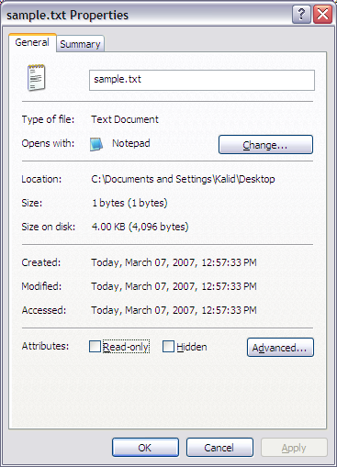Click the size value 1 bytes
Image resolution: width=337 pixels, height=467 pixels.
129,203
